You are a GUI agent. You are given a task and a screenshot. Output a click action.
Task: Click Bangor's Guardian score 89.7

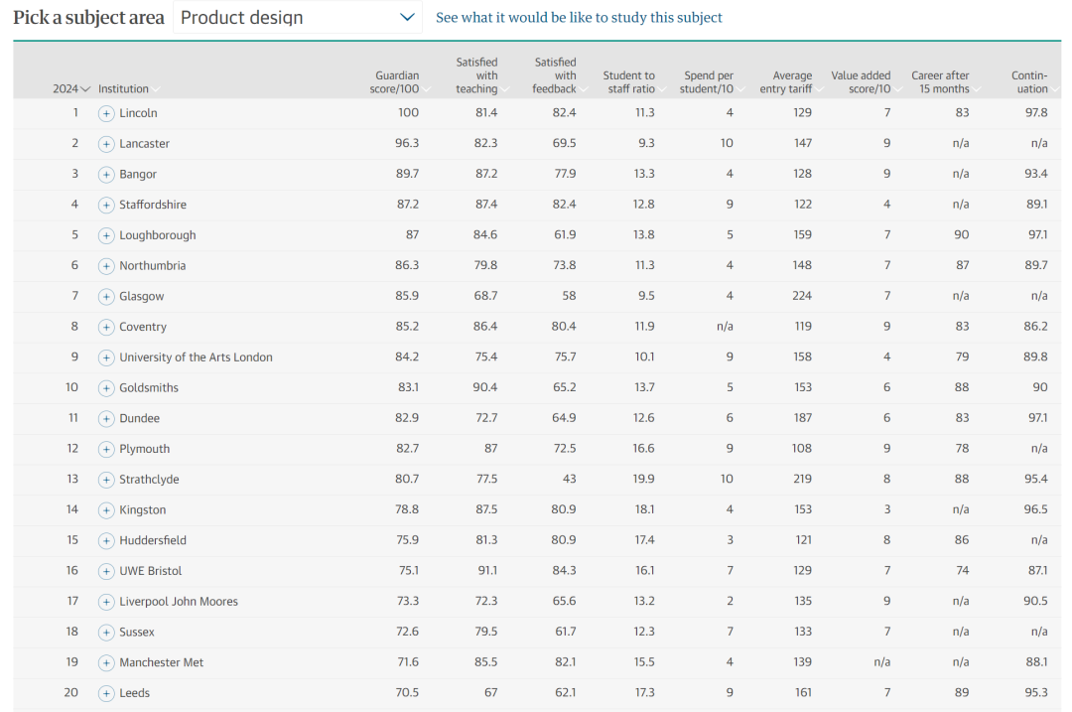407,174
